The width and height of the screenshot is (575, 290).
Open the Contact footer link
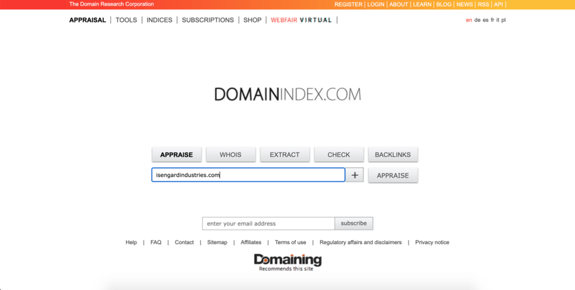coord(184,242)
